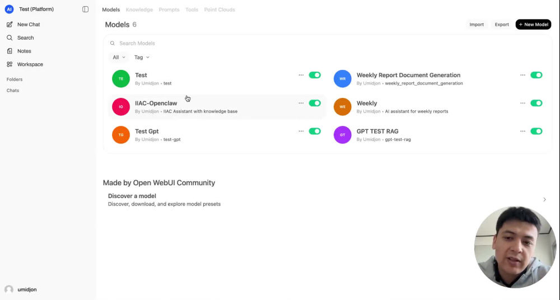
Task: Open the Discover a model link
Action: (x=327, y=200)
